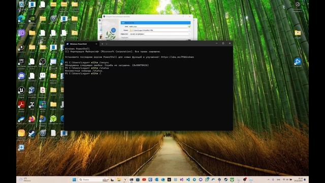Open the aka.ms/PSWindows link
The height and width of the screenshot is (183, 325).
[x=177, y=57]
